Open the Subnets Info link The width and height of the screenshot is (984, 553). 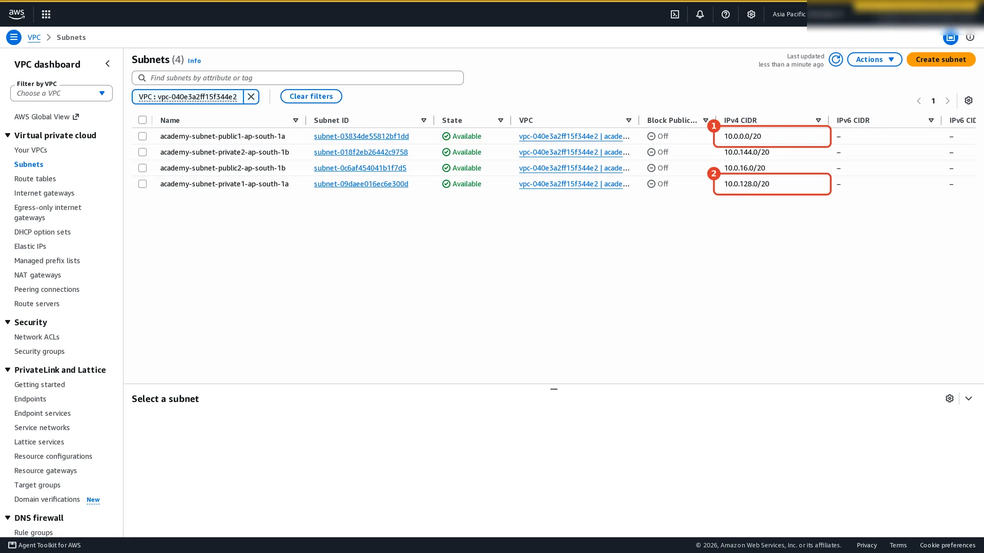194,60
